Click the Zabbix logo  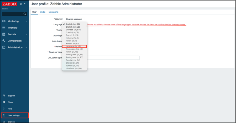pyautogui.click(x=9, y=4)
